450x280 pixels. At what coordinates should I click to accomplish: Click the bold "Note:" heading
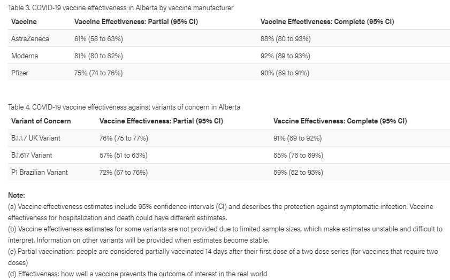(17, 196)
